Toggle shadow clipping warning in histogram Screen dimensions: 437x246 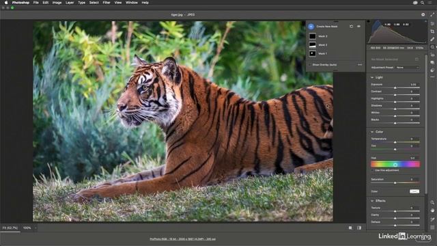point(369,21)
